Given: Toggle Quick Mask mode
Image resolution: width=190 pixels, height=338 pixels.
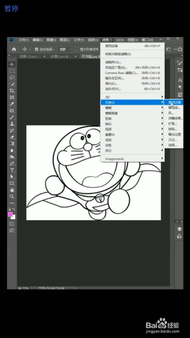Looking at the screenshot, I should pos(12,224).
